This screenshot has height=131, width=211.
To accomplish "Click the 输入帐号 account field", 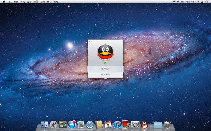I will [x=105, y=69].
